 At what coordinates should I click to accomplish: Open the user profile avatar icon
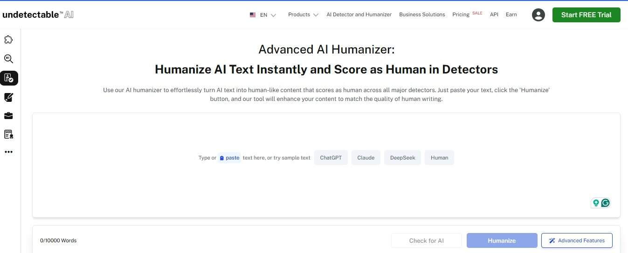point(538,15)
